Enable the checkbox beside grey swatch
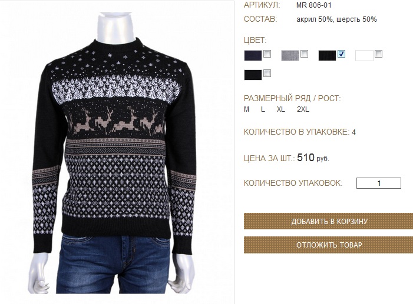 click(x=304, y=54)
